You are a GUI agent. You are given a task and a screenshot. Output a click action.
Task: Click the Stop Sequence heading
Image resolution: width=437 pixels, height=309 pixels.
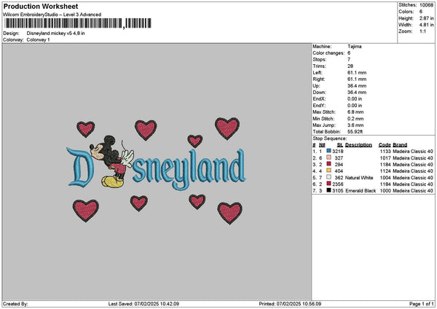(330, 138)
